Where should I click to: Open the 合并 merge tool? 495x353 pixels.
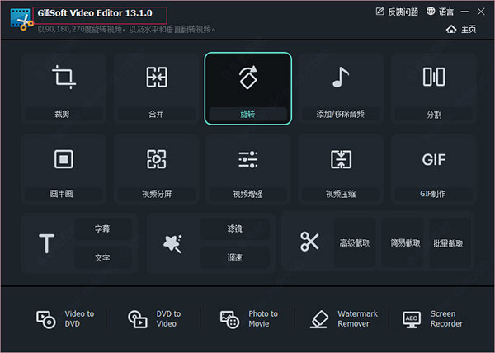click(155, 88)
